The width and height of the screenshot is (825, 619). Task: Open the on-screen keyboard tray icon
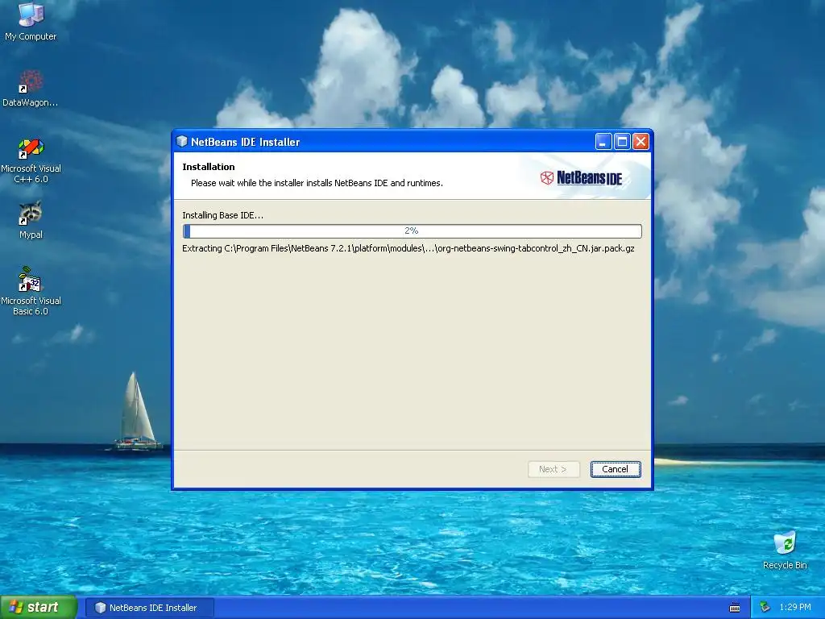pyautogui.click(x=735, y=608)
